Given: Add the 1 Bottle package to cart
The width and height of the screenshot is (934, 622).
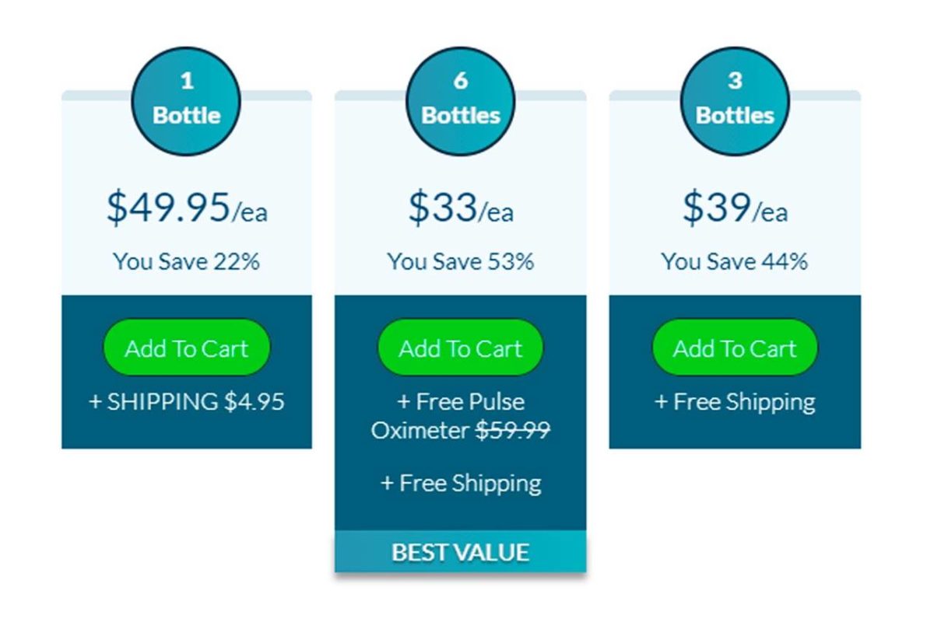Looking at the screenshot, I should pyautogui.click(x=187, y=348).
